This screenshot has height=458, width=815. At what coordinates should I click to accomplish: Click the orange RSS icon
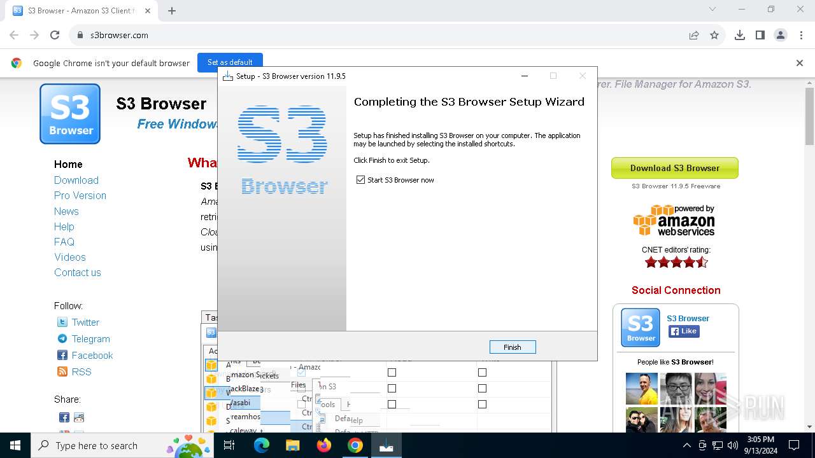pyautogui.click(x=62, y=372)
